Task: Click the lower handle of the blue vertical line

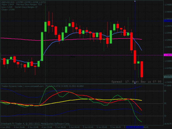Action: 135,83
